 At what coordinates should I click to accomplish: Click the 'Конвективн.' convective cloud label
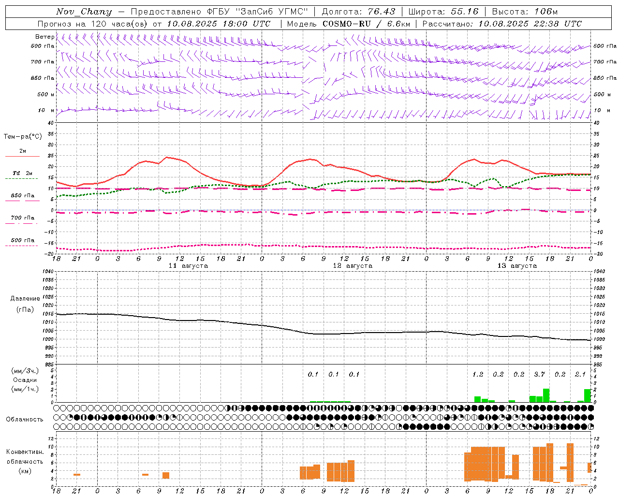tap(25, 452)
